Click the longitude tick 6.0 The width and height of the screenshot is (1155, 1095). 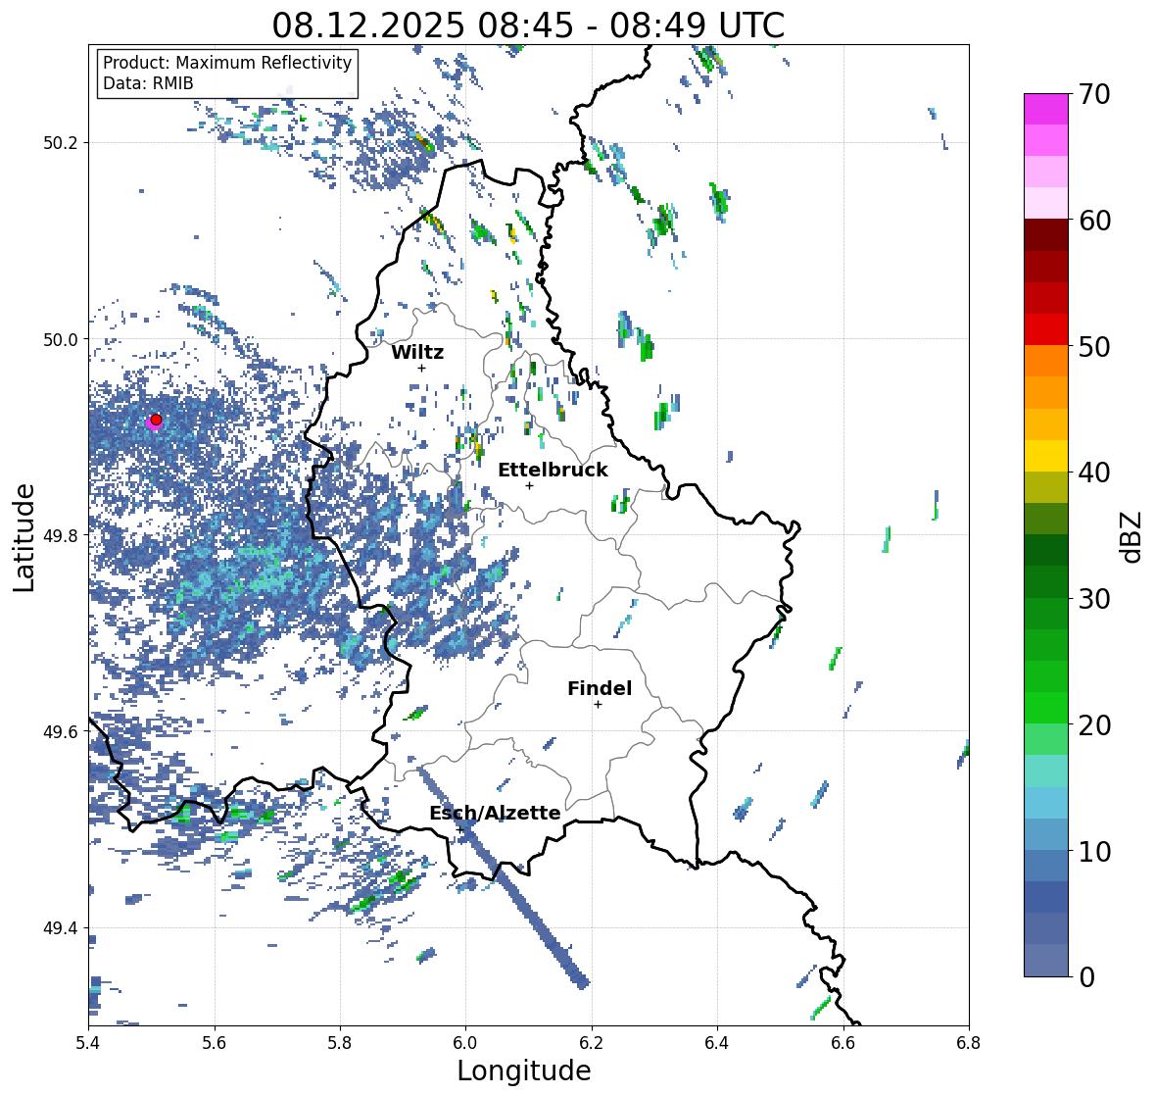(x=465, y=1043)
